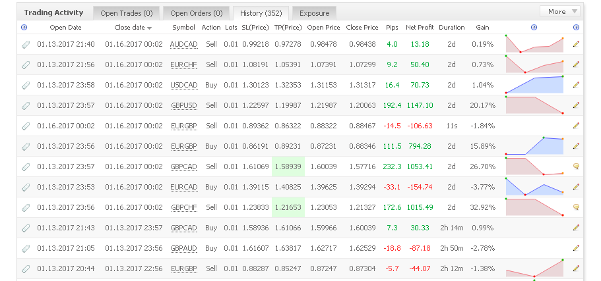
Task: Sort by Close date column arrow
Action: pos(150,28)
